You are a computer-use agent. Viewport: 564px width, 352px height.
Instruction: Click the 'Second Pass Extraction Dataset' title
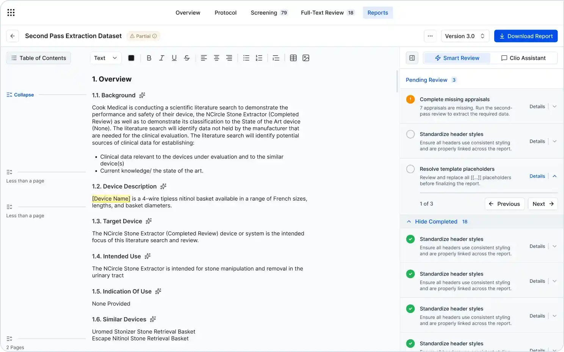pyautogui.click(x=74, y=36)
